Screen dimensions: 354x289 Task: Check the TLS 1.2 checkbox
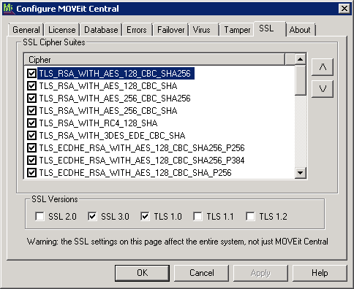pos(250,216)
